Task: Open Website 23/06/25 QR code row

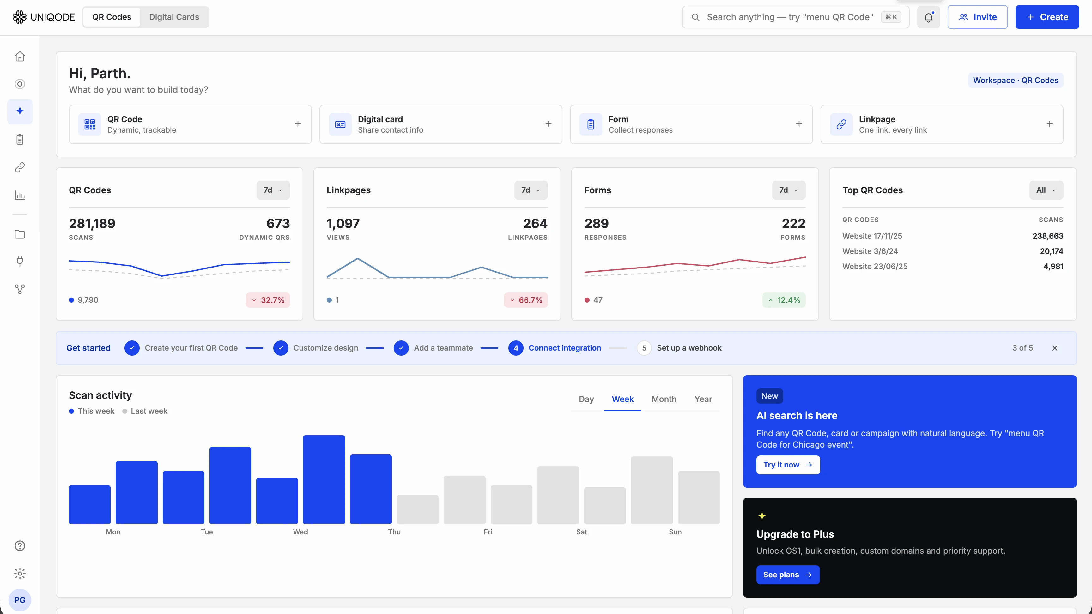Action: click(x=953, y=267)
